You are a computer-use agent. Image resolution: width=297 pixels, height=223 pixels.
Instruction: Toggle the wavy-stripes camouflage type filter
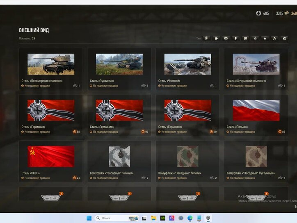click(245, 39)
